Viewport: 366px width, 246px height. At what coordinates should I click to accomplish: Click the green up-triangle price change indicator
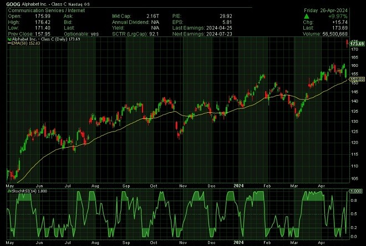pyautogui.click(x=307, y=16)
